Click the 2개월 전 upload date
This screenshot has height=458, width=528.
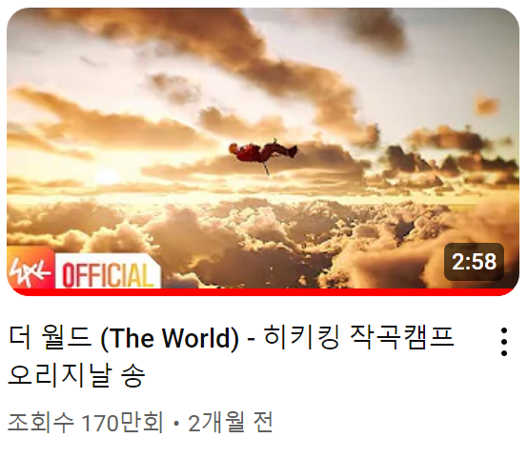click(231, 423)
